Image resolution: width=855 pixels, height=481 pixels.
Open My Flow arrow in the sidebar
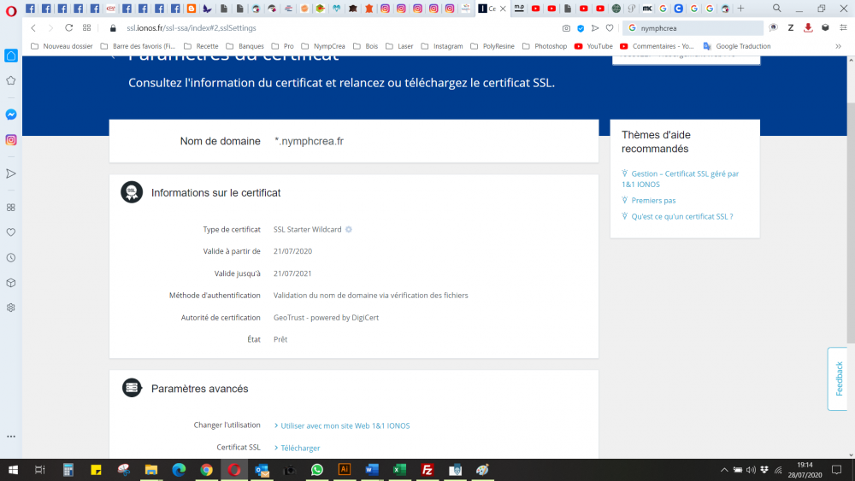click(11, 173)
